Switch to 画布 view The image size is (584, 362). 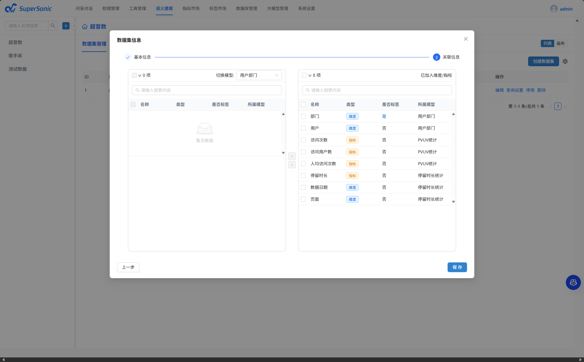[x=561, y=43]
